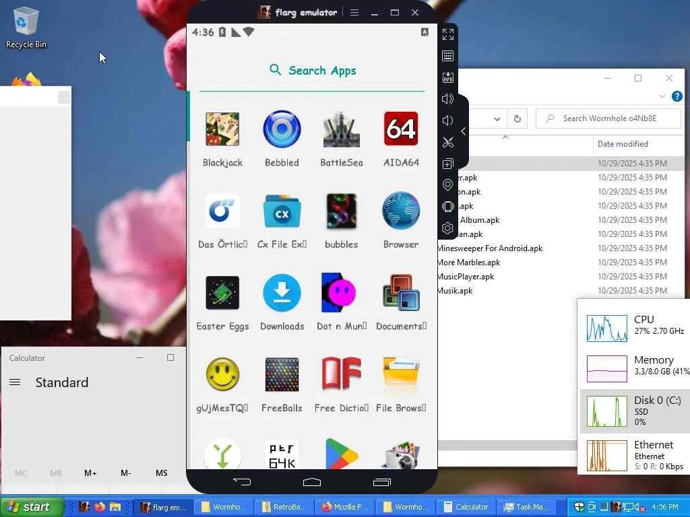The width and height of the screenshot is (690, 517).
Task: Launch AIDA64 app
Action: (401, 129)
